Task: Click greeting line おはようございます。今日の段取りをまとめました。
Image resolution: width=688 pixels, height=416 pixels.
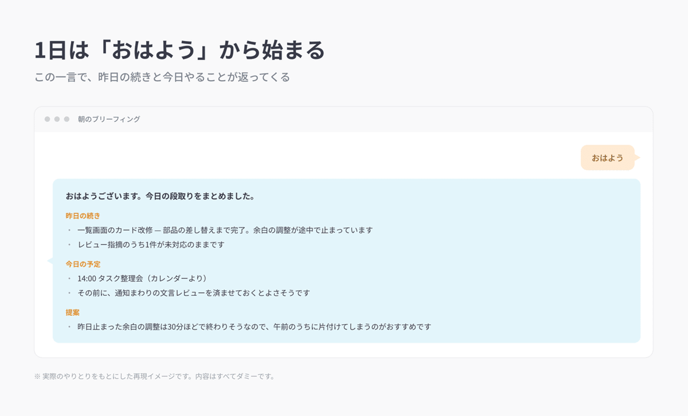Action: click(161, 196)
